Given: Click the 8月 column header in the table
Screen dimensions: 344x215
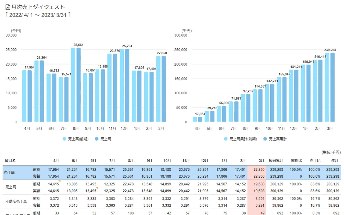Looking at the screenshot, I should [x=131, y=160].
